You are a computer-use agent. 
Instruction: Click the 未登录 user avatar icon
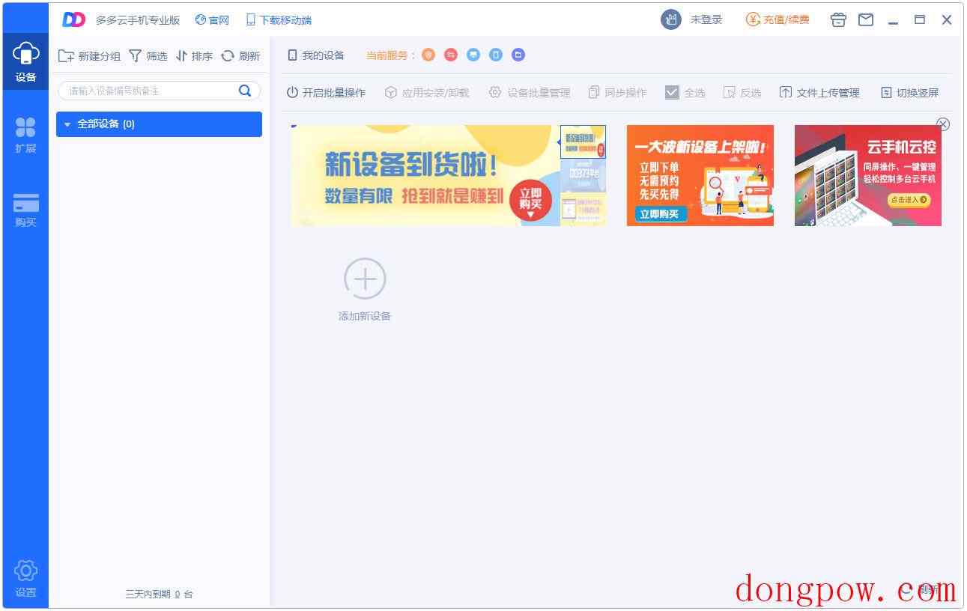coord(671,20)
